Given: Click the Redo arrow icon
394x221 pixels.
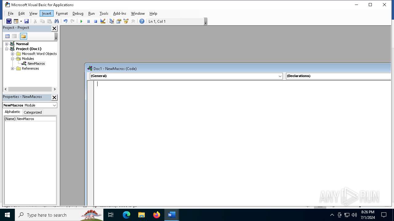Looking at the screenshot, I should (73, 21).
